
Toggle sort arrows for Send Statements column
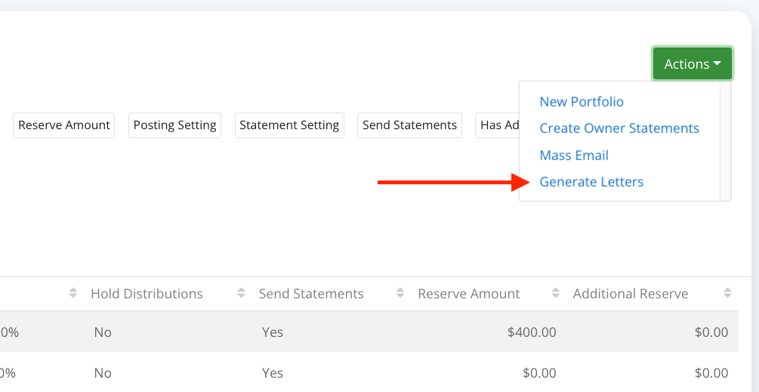click(400, 294)
